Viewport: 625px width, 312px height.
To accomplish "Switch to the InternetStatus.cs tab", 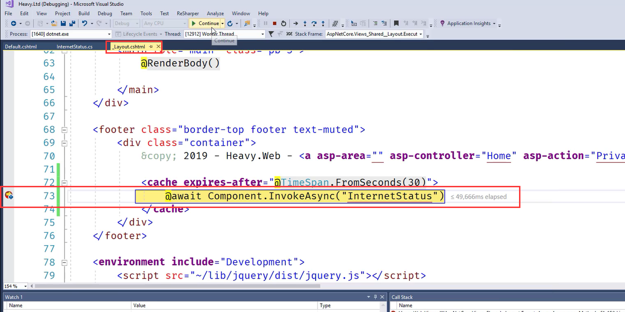I will [74, 47].
